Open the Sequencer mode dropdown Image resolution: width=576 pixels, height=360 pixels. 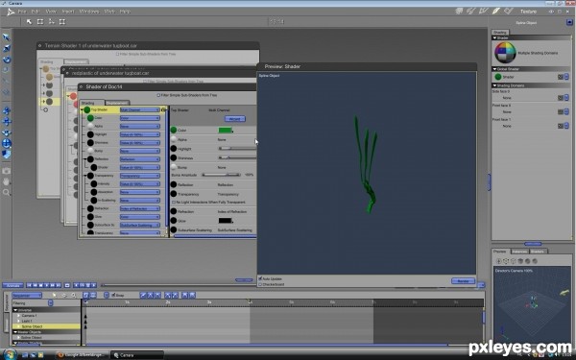(27, 295)
